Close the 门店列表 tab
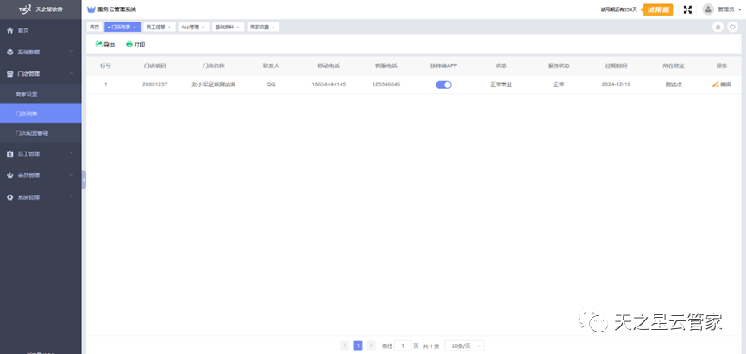 135,27
